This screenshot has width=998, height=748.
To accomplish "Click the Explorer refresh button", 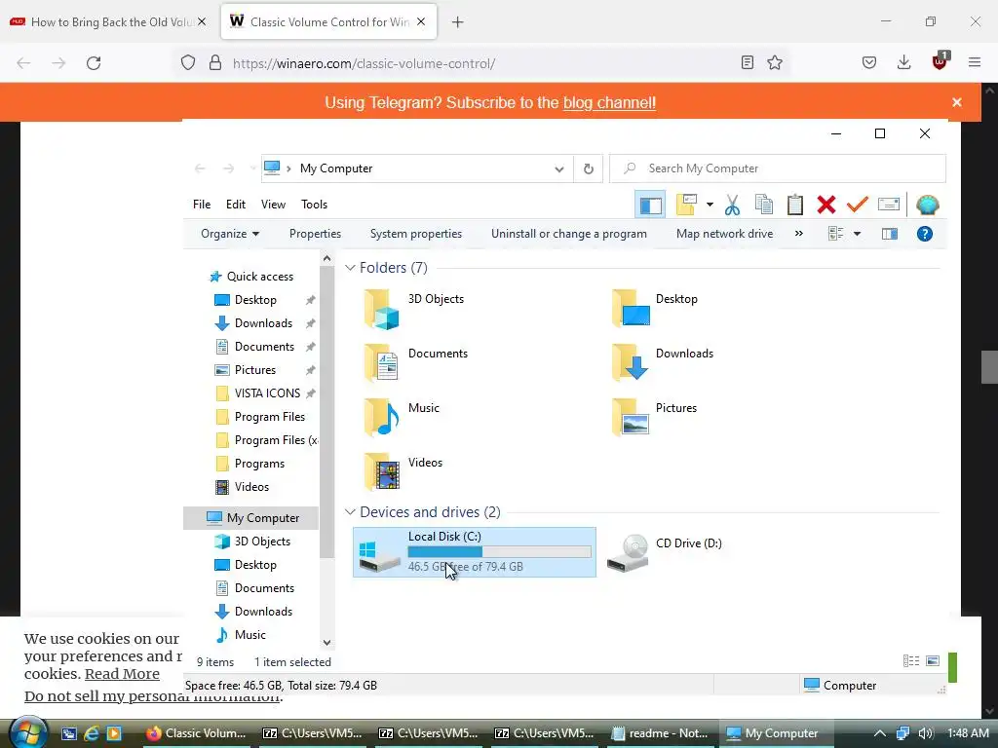I will pyautogui.click(x=588, y=169).
